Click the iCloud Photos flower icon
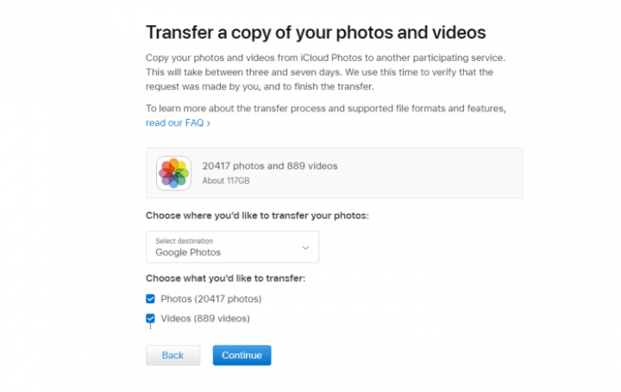Image resolution: width=621 pixels, height=392 pixels. (x=173, y=173)
